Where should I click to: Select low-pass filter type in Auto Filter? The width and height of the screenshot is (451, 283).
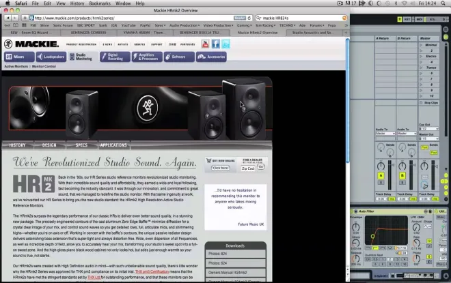coord(368,248)
